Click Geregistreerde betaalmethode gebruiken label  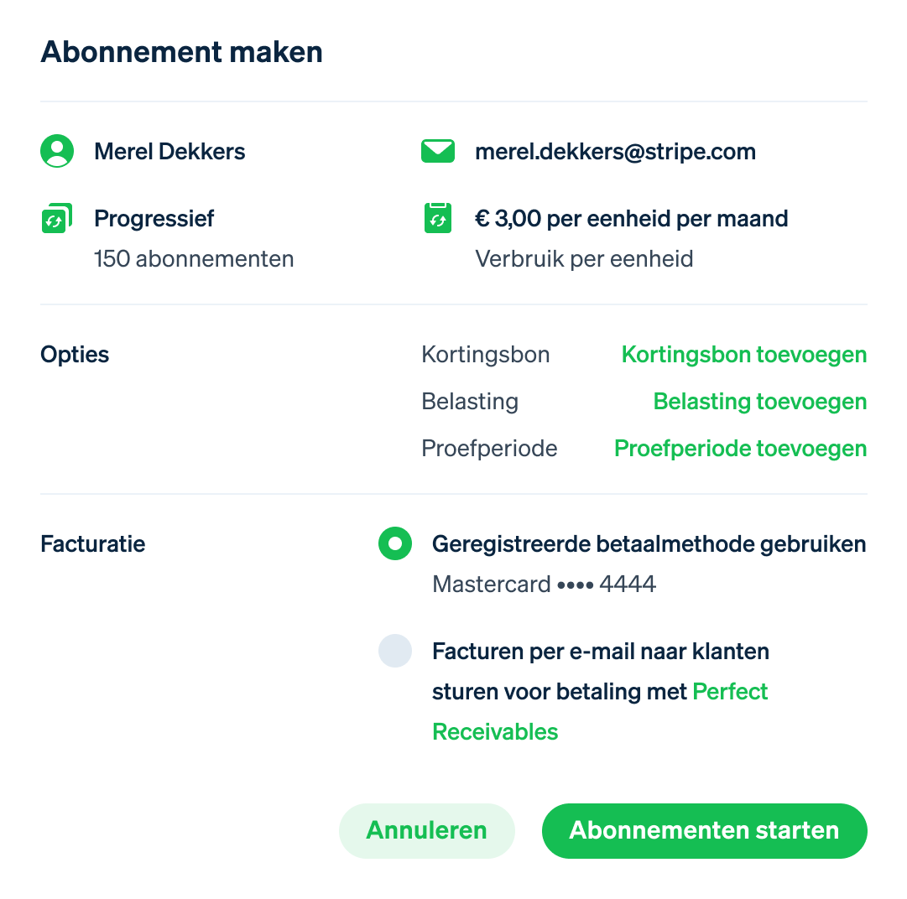(x=649, y=544)
